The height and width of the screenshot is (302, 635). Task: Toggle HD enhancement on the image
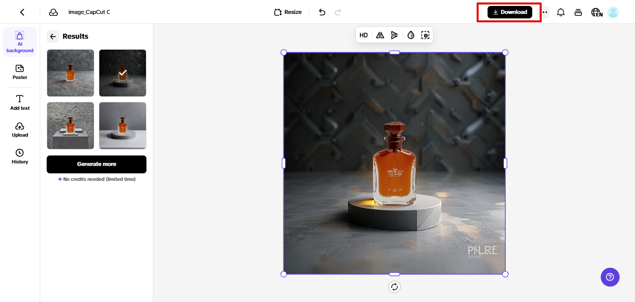click(x=363, y=35)
